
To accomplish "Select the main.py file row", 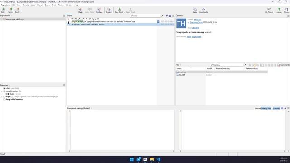I will (x=222, y=72).
